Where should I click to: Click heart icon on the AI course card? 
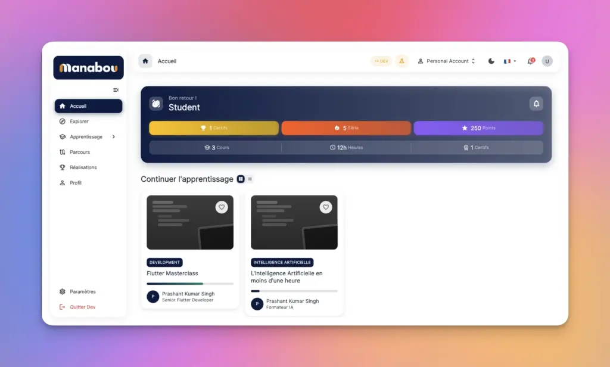pyautogui.click(x=326, y=207)
